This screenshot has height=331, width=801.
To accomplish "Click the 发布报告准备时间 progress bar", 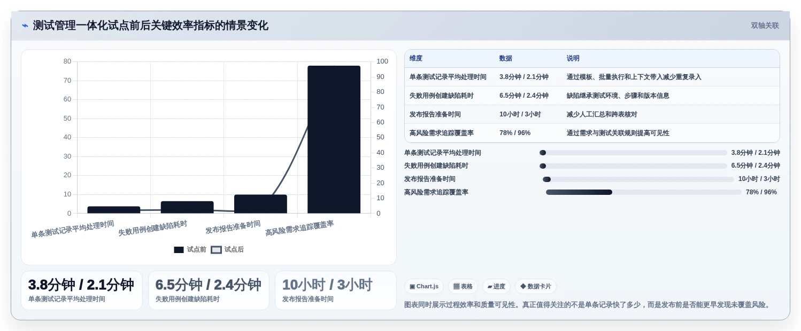I will pos(638,179).
